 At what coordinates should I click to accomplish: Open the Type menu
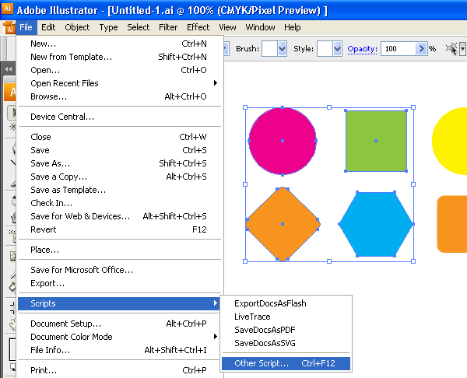108,27
